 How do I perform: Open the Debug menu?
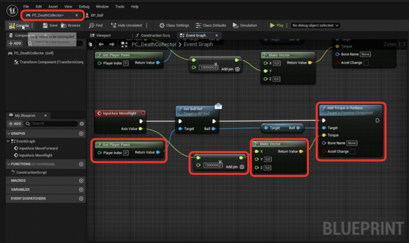coord(84,7)
